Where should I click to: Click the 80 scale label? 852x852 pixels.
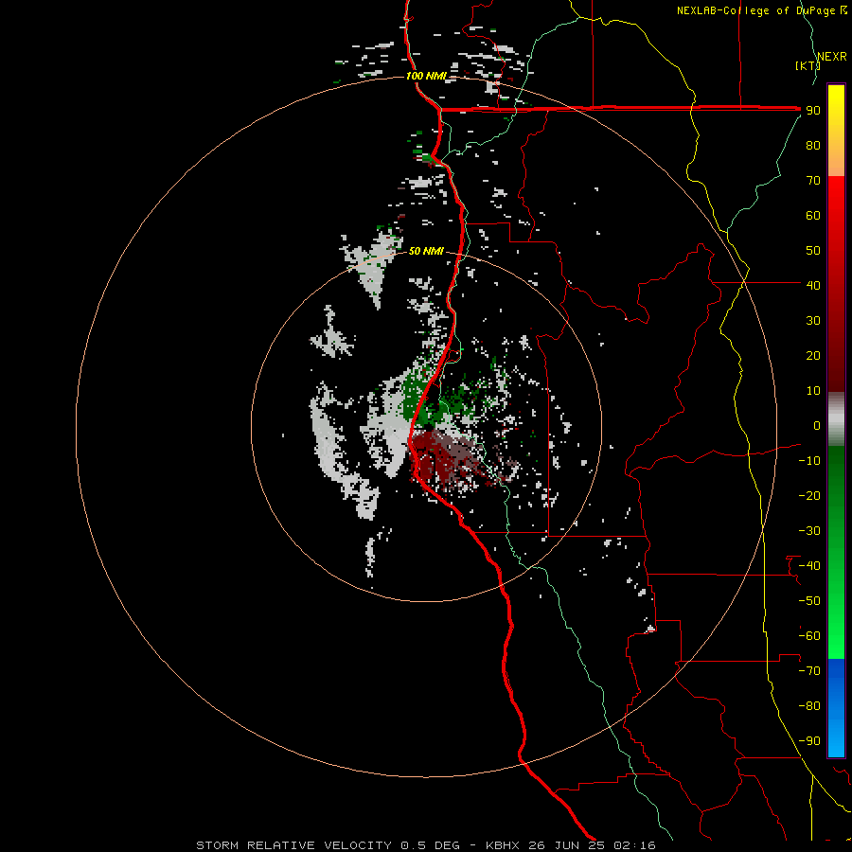(813, 146)
